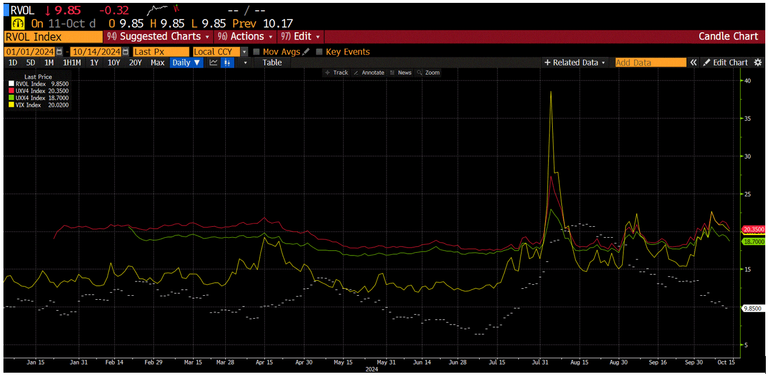771x379 pixels.
Task: Enable the Key Events checkbox
Action: point(319,51)
